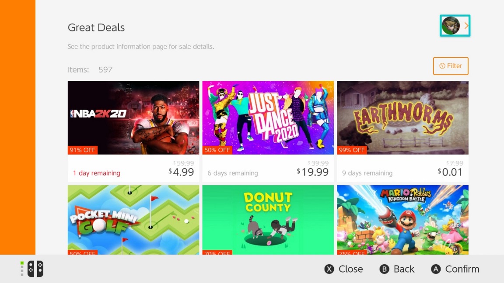
Task: Open the user profile avatar icon
Action: (x=451, y=26)
